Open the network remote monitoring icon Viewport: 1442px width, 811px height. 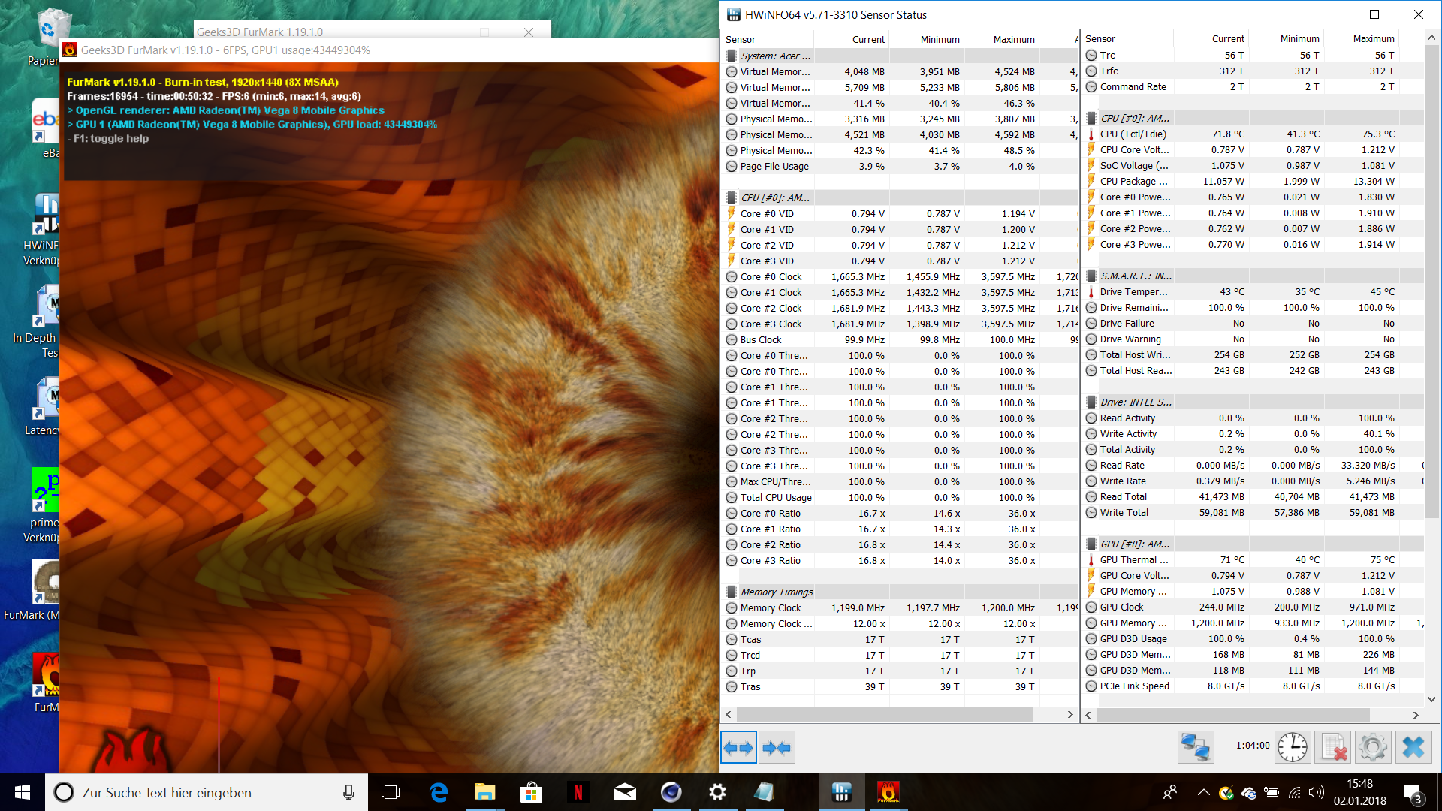pyautogui.click(x=1195, y=747)
